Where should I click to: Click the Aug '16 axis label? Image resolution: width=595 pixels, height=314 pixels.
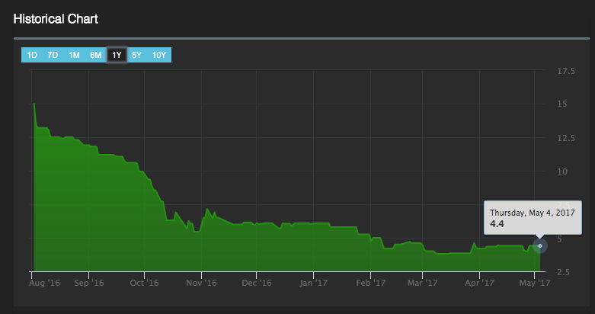click(x=44, y=283)
